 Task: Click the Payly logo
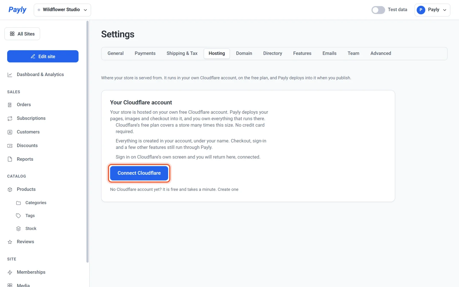17,10
